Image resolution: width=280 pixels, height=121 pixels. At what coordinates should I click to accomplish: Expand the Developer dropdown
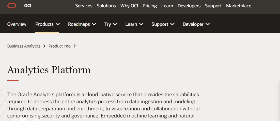point(196,24)
